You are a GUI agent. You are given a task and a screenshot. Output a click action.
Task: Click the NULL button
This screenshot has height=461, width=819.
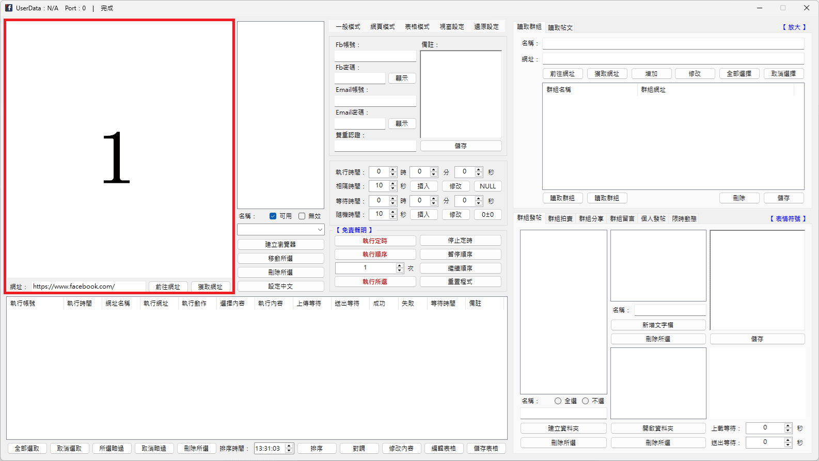[488, 186]
